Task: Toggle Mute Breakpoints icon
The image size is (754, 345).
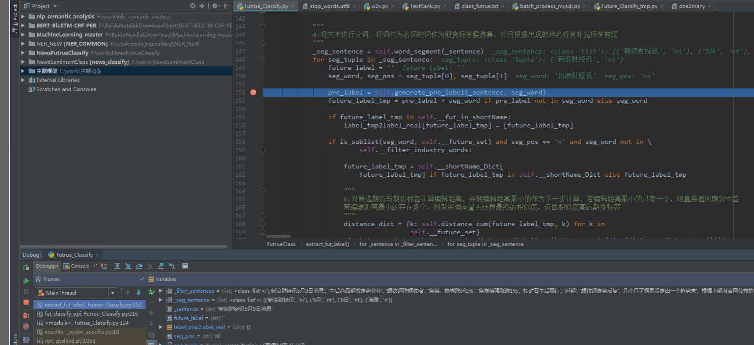Action: 26,327
